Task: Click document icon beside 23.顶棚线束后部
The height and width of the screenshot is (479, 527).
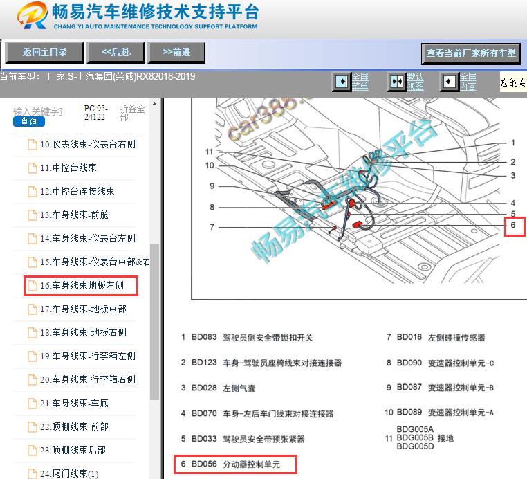Action: pyautogui.click(x=33, y=451)
